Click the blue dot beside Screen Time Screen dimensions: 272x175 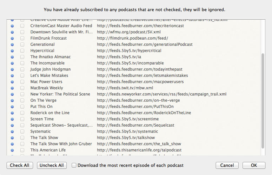coord(12,119)
